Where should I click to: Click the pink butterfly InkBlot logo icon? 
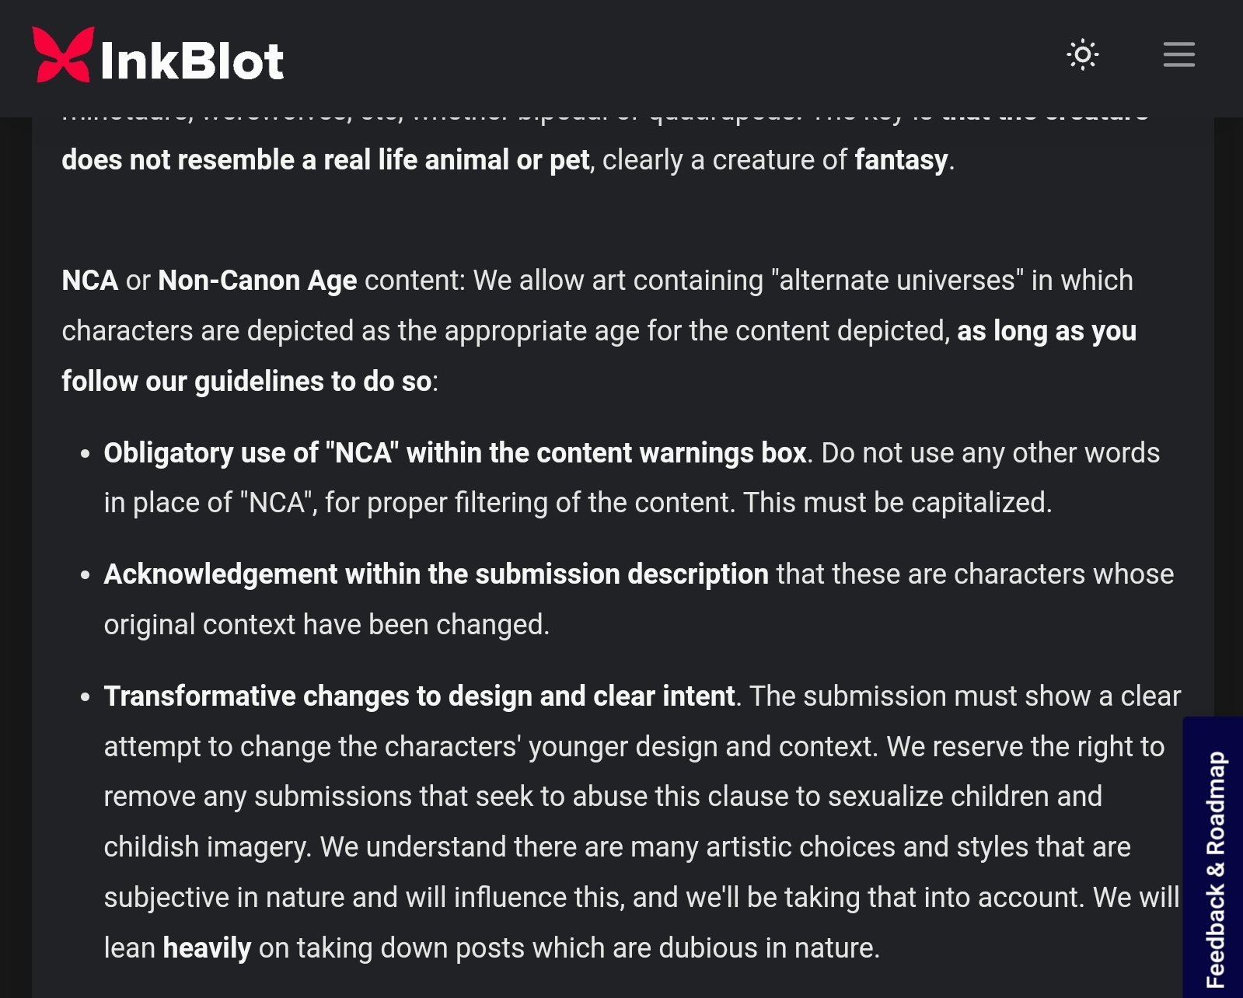click(64, 54)
